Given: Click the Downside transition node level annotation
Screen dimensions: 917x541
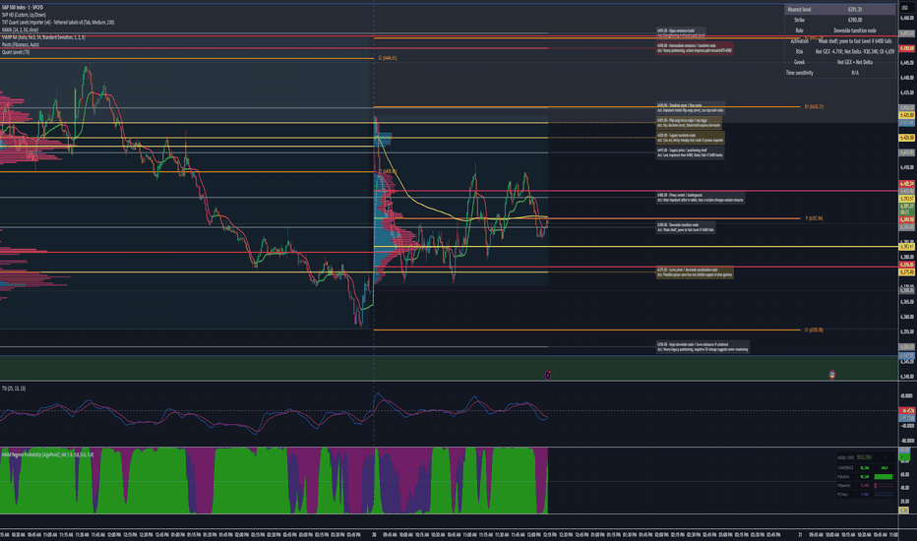Looking at the screenshot, I should [x=686, y=227].
